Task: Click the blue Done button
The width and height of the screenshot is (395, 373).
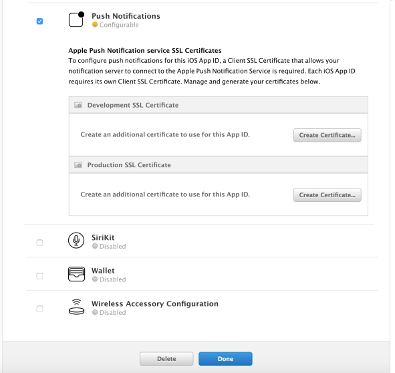Action: pos(225,359)
